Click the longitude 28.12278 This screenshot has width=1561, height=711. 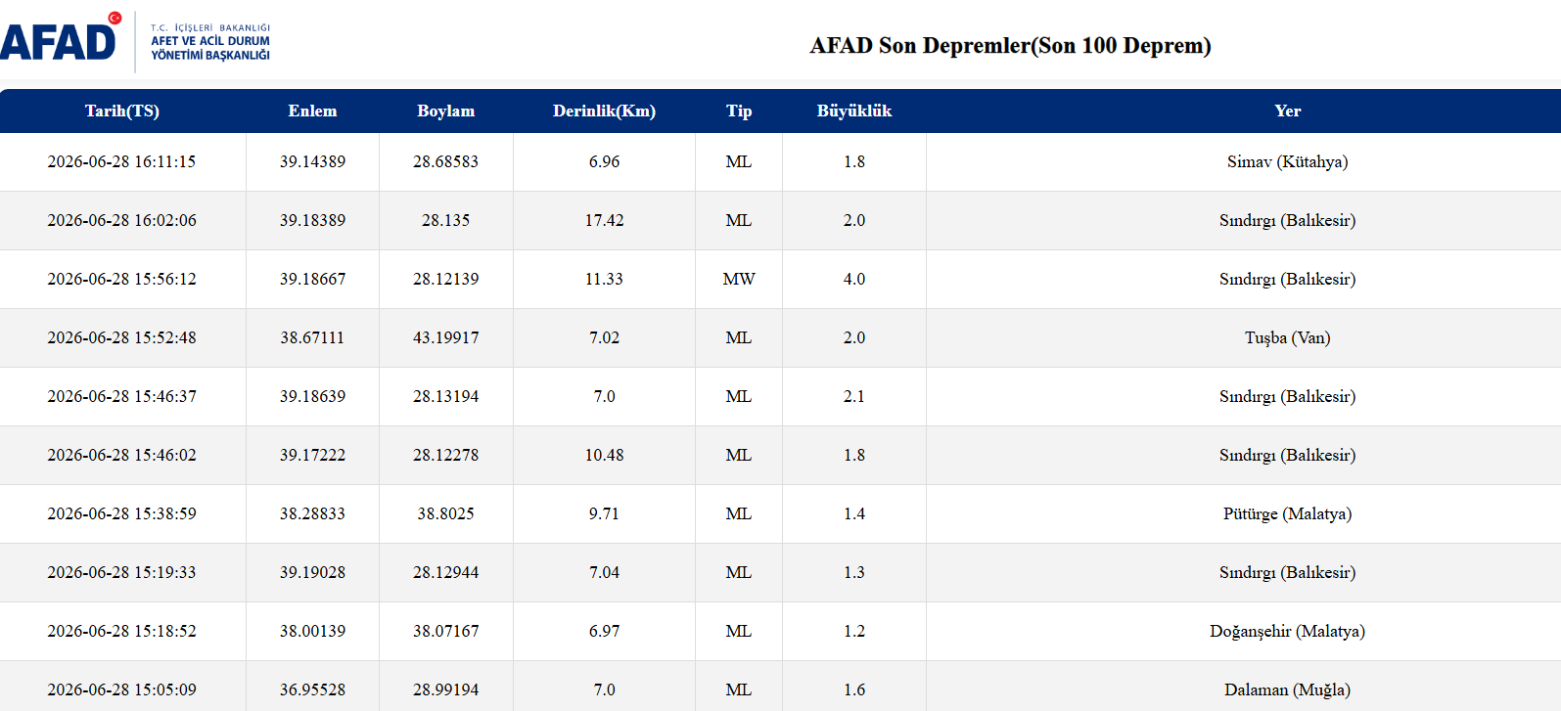[446, 455]
